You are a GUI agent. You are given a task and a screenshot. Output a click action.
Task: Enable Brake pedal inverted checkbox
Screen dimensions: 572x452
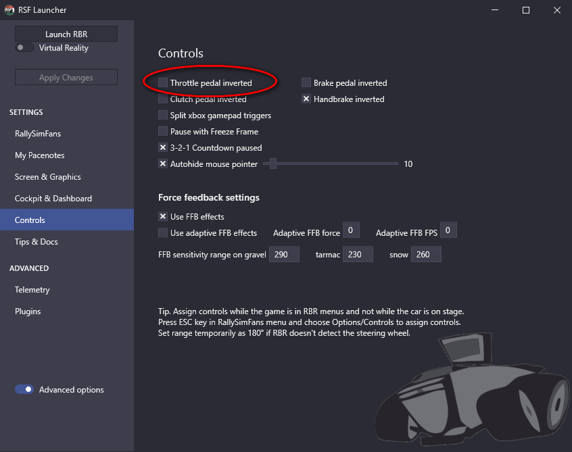coord(306,82)
